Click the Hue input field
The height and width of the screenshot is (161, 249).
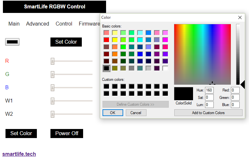(209, 90)
